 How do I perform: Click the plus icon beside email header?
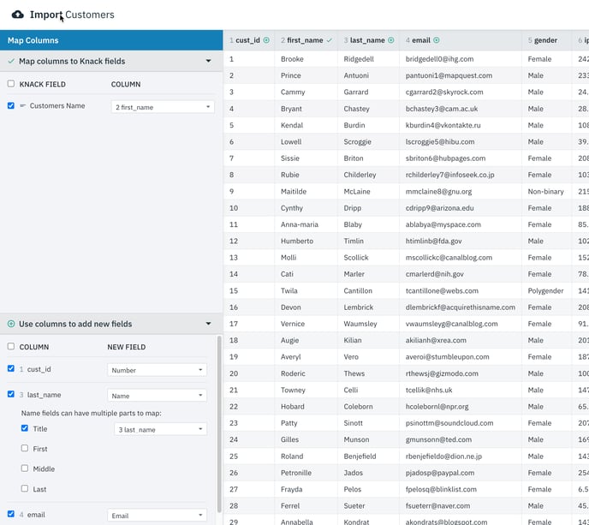click(437, 40)
